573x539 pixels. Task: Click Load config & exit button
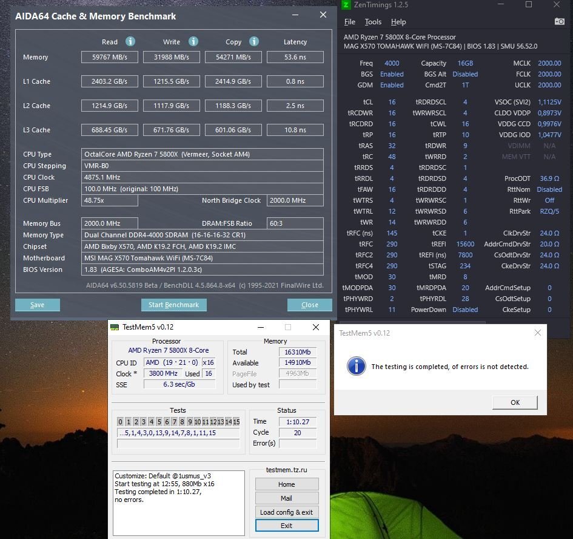tap(286, 512)
